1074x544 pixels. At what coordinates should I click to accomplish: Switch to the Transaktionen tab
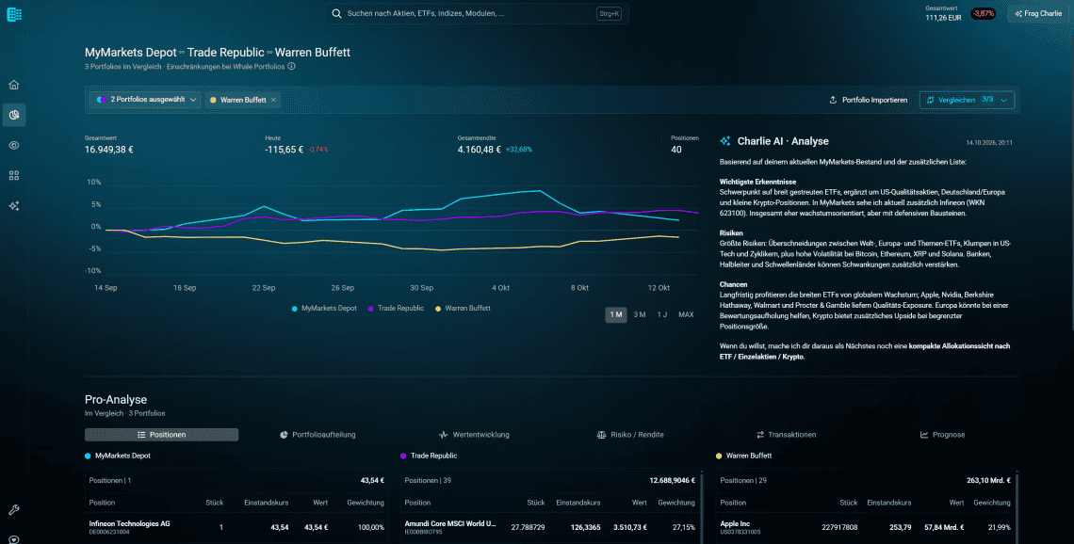(x=787, y=435)
